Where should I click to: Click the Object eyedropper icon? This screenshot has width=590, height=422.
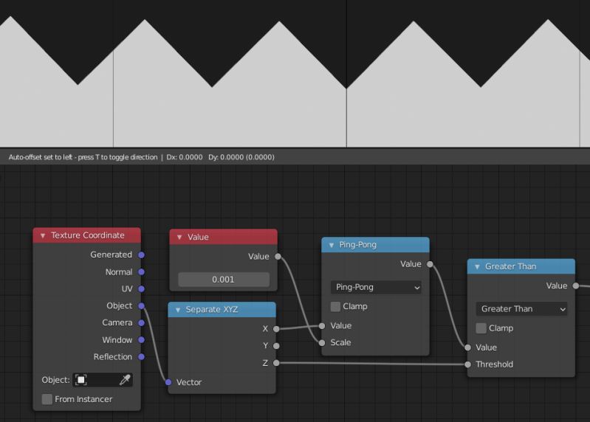click(125, 380)
